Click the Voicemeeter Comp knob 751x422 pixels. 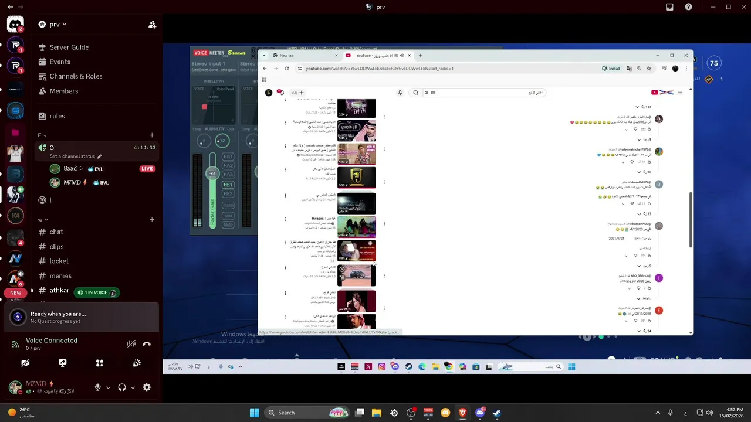203,141
